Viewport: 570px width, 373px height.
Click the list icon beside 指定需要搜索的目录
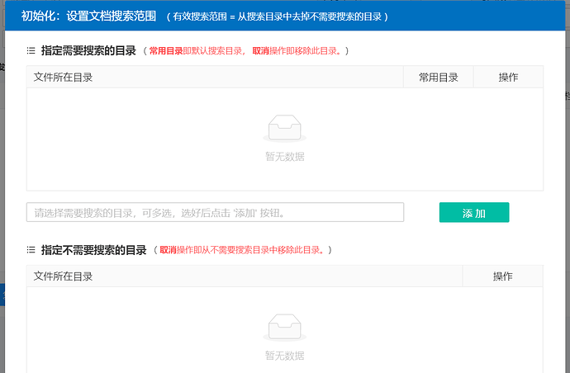(31, 51)
